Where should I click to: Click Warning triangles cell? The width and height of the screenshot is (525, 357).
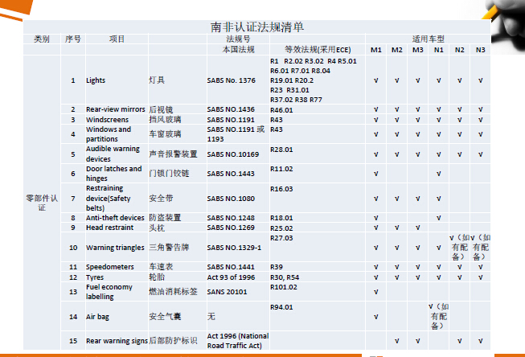click(115, 248)
